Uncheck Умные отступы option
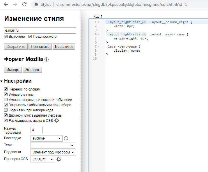The width and height of the screenshot is (208, 172). 6,94
